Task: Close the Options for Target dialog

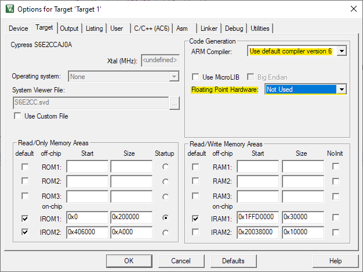Action: [353, 9]
